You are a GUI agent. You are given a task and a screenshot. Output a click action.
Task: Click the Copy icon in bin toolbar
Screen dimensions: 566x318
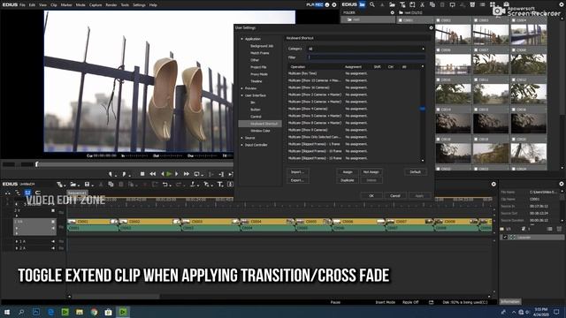click(x=432, y=4)
